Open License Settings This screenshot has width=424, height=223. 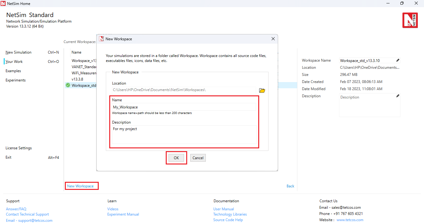pos(19,148)
